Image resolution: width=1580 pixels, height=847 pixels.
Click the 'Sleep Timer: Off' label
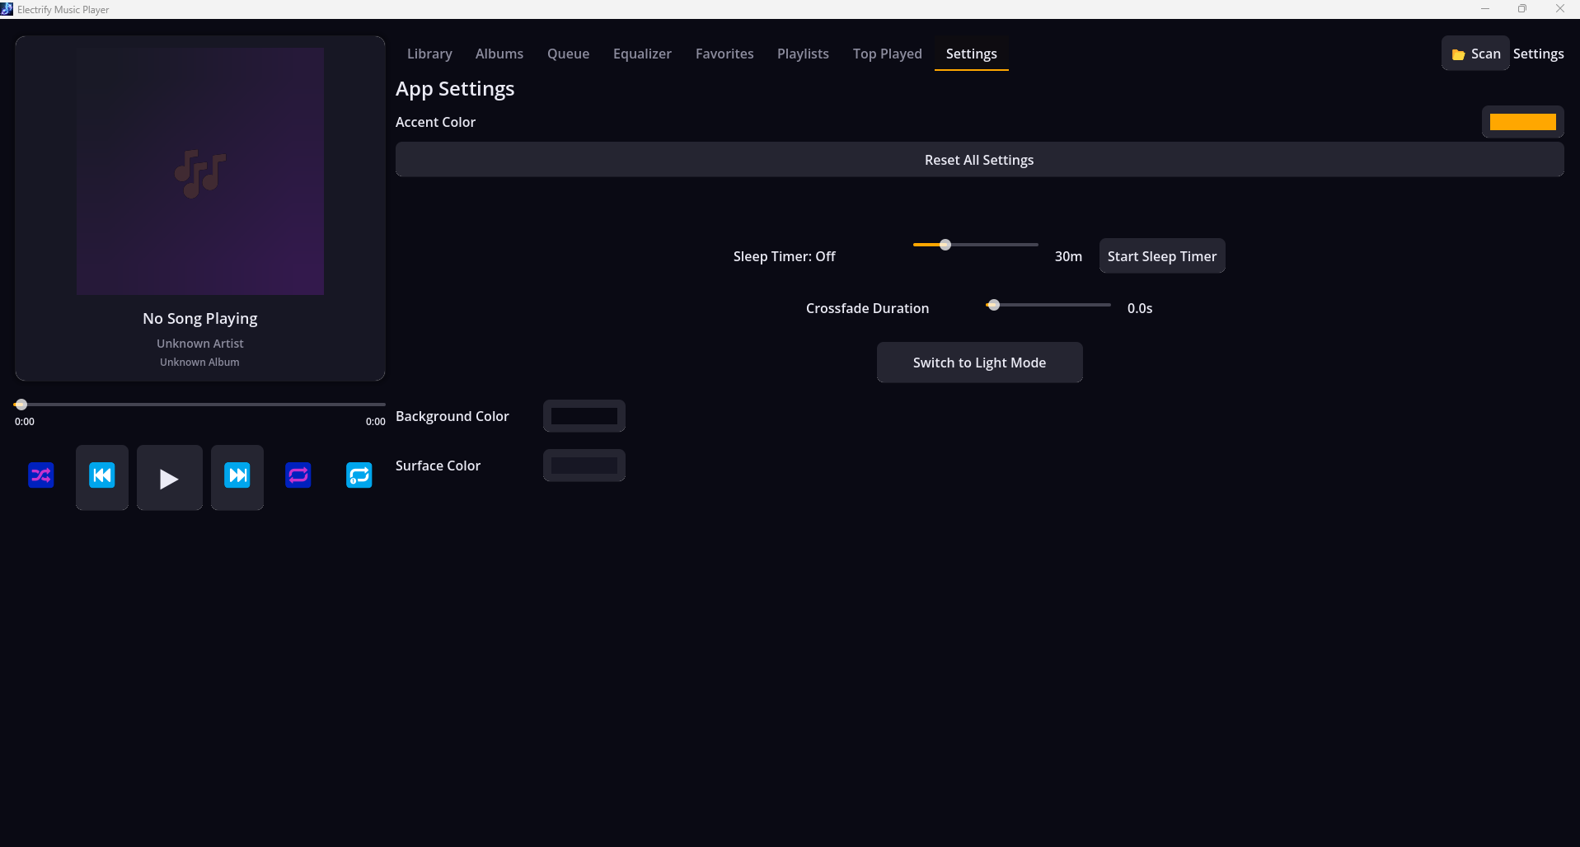tap(785, 256)
